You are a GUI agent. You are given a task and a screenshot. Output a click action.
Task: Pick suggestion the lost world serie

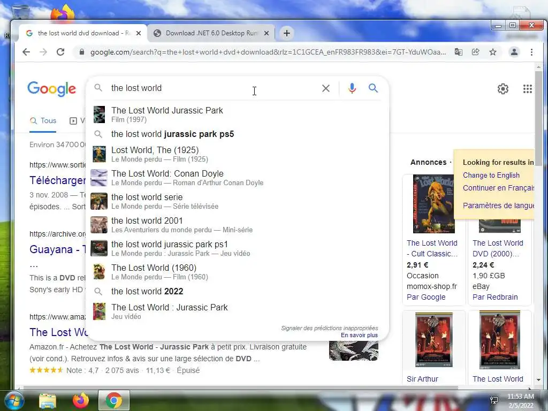coord(237,201)
